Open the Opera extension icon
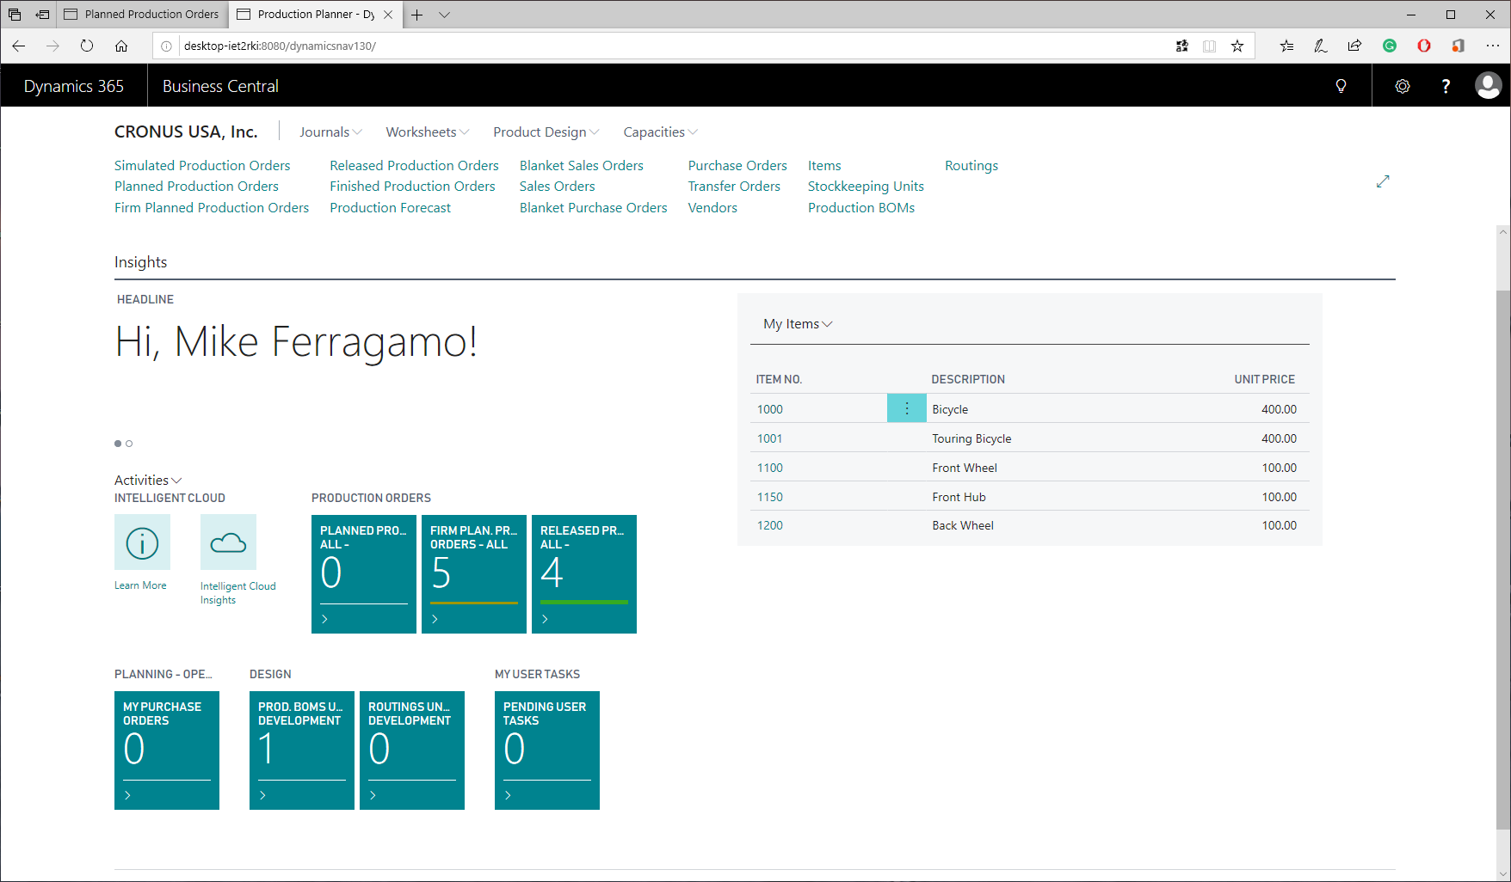 tap(1424, 46)
